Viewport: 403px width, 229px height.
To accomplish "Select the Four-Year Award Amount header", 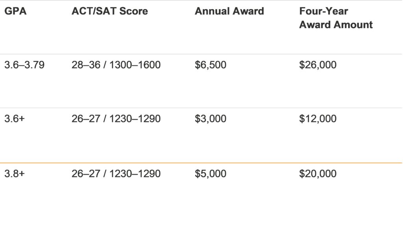I will 336,18.
